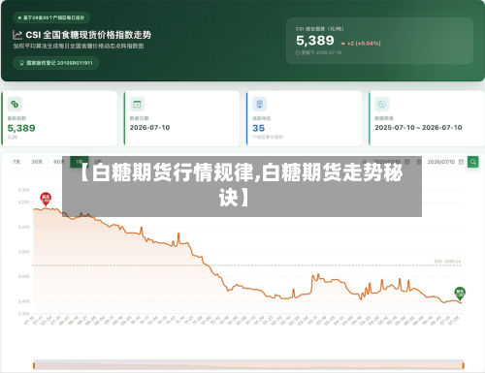
Task: Click the 国家版权登记 2010SR011911 badge
Action: pos(56,63)
